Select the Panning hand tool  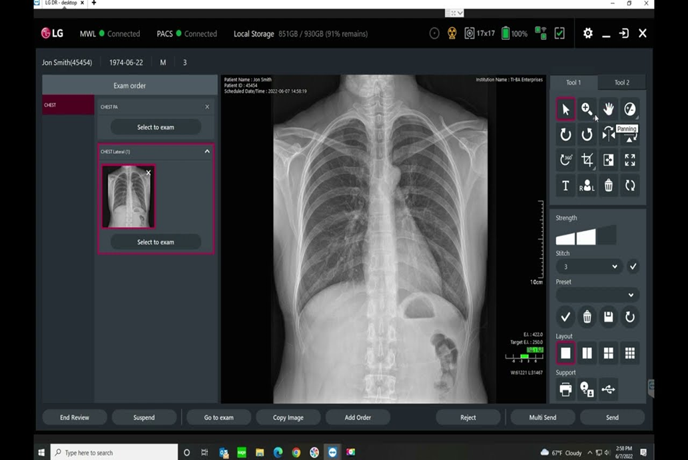[608, 110]
